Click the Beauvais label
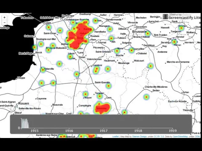This screenshot has width=202, height=151. click(x=58, y=105)
